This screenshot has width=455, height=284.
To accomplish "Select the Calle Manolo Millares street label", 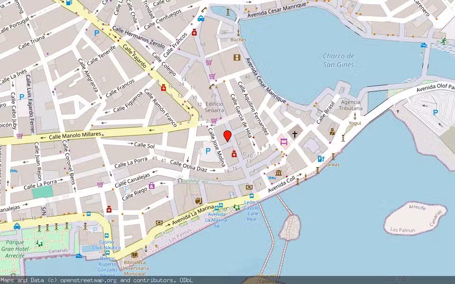I will click(75, 136).
